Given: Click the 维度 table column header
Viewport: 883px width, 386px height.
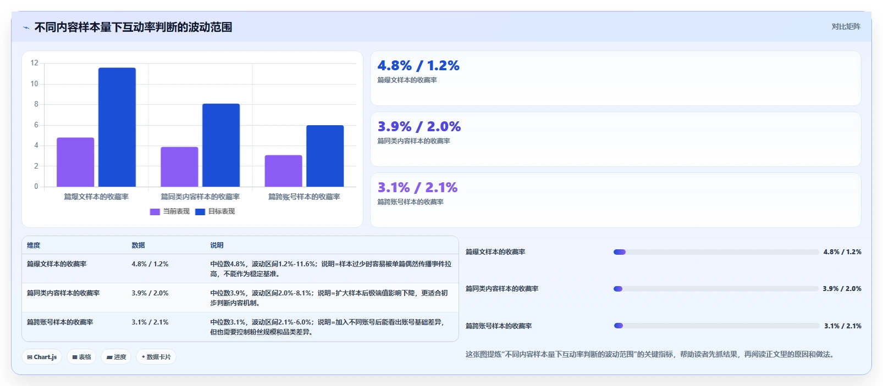Looking at the screenshot, I should (34, 245).
